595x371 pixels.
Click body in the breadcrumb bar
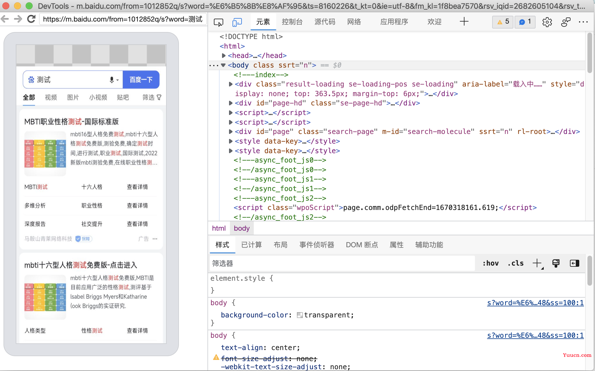point(242,228)
